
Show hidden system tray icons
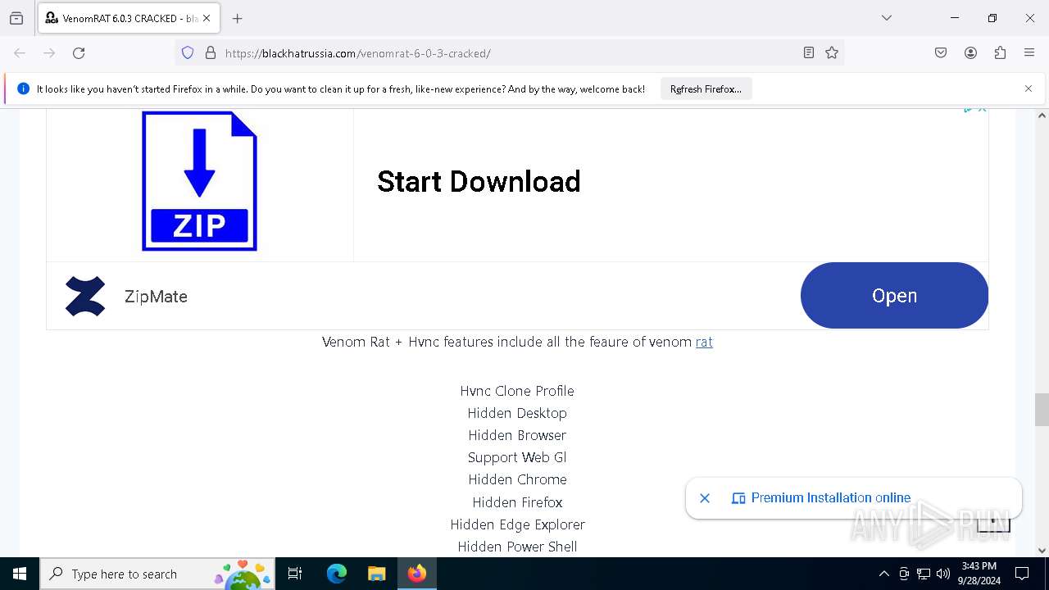click(883, 574)
